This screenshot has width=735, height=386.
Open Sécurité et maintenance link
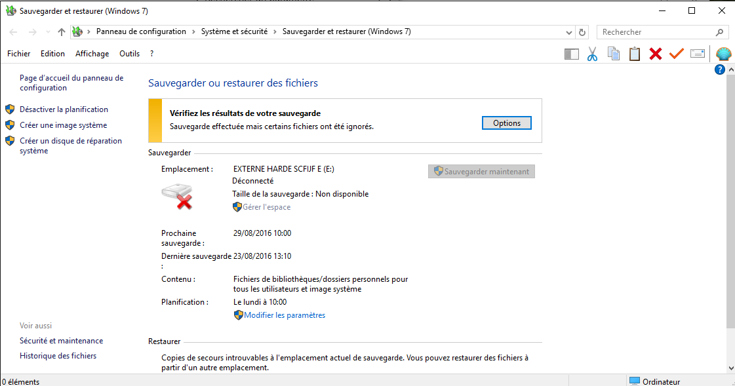(x=62, y=341)
